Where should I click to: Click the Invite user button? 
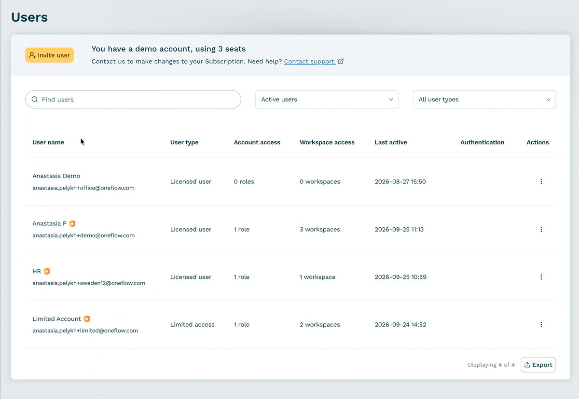coord(50,55)
